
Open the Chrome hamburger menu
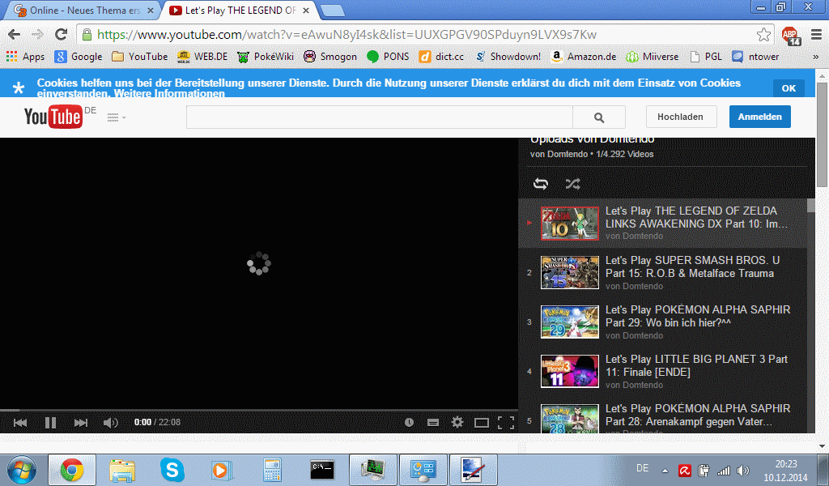pos(817,35)
